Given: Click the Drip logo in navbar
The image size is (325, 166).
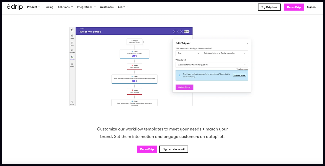Looking at the screenshot, I should pos(15,7).
